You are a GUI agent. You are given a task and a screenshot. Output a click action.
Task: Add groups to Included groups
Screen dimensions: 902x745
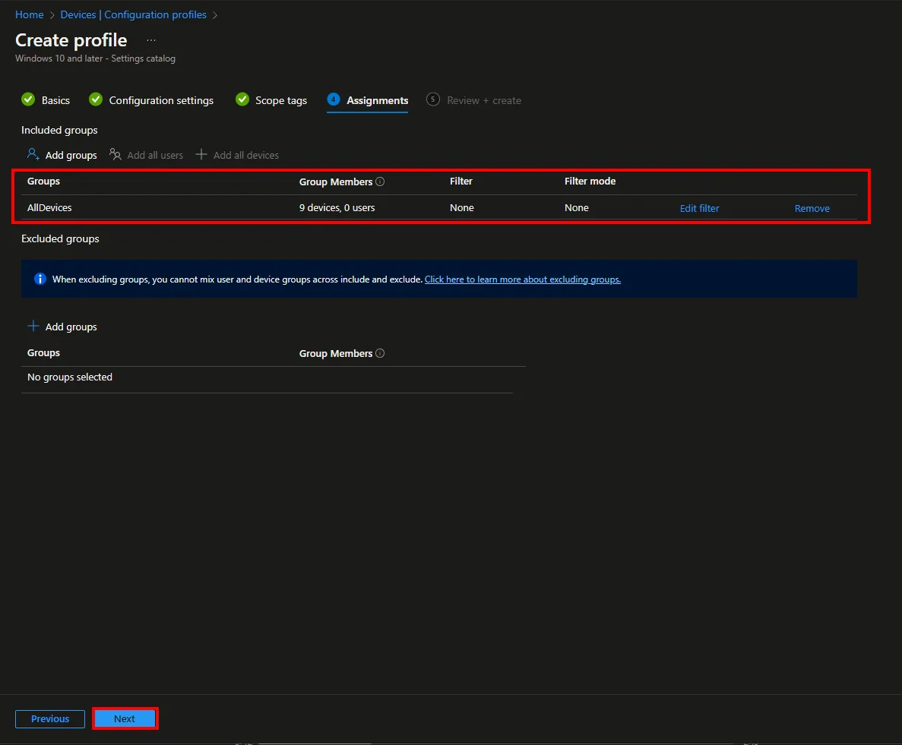(71, 155)
